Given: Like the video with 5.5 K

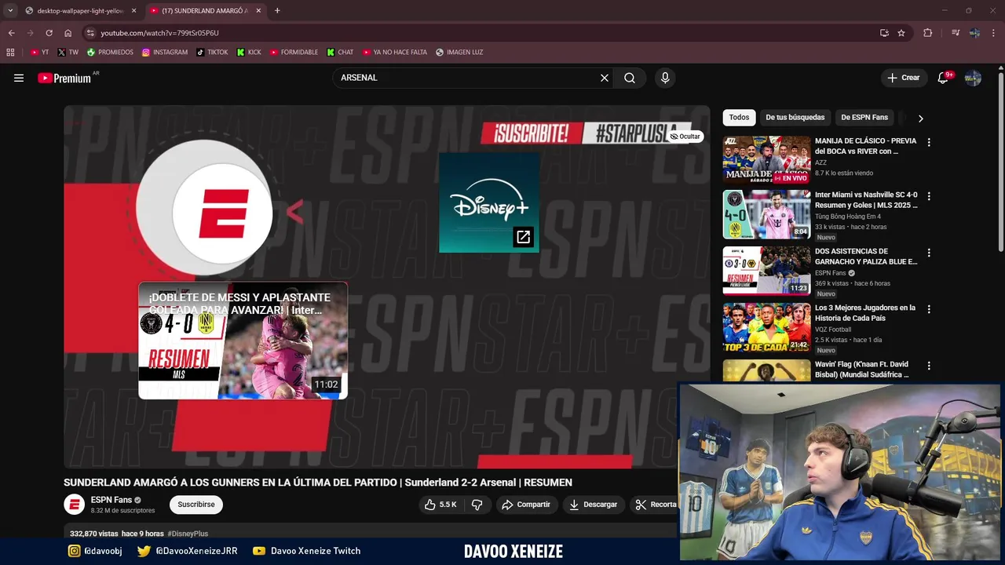Looking at the screenshot, I should (440, 505).
